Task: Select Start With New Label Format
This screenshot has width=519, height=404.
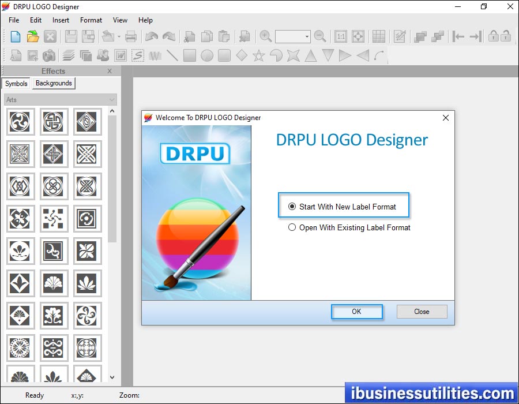Action: click(x=292, y=207)
